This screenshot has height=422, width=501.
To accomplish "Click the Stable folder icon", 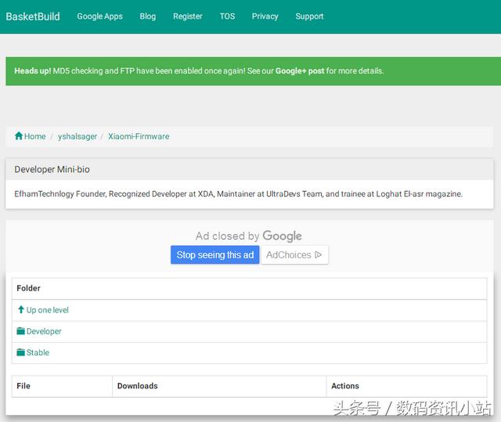I will click(x=21, y=352).
